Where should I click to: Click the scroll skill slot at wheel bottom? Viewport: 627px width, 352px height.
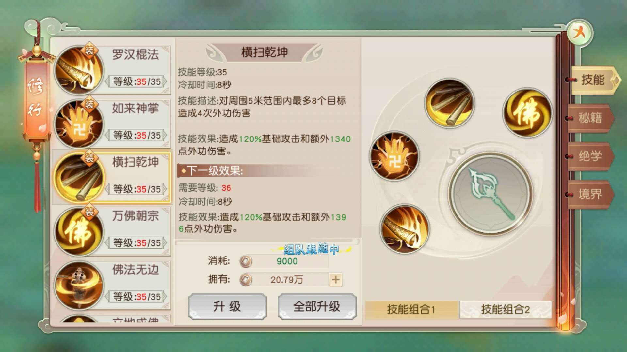pyautogui.click(x=405, y=229)
